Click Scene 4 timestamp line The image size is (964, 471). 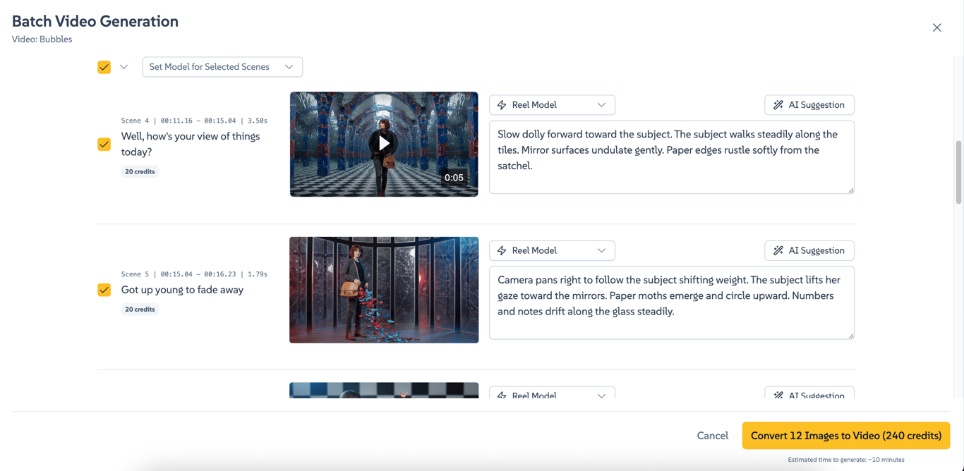[x=194, y=121]
